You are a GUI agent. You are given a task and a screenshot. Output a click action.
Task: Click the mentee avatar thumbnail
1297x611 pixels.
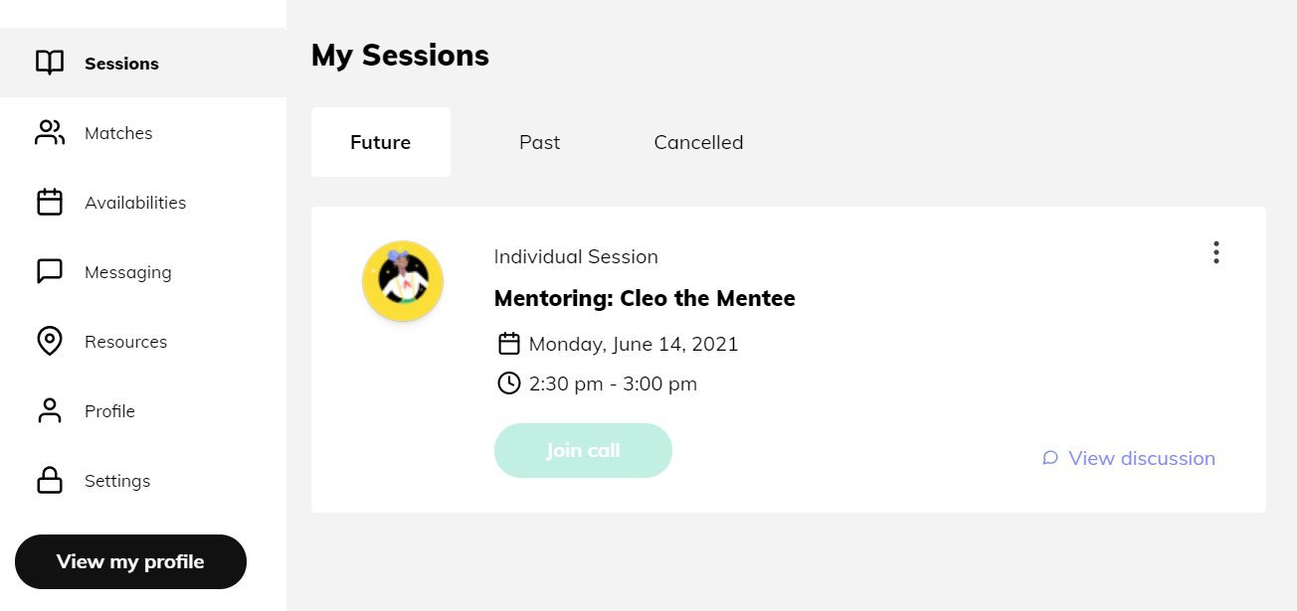403,281
